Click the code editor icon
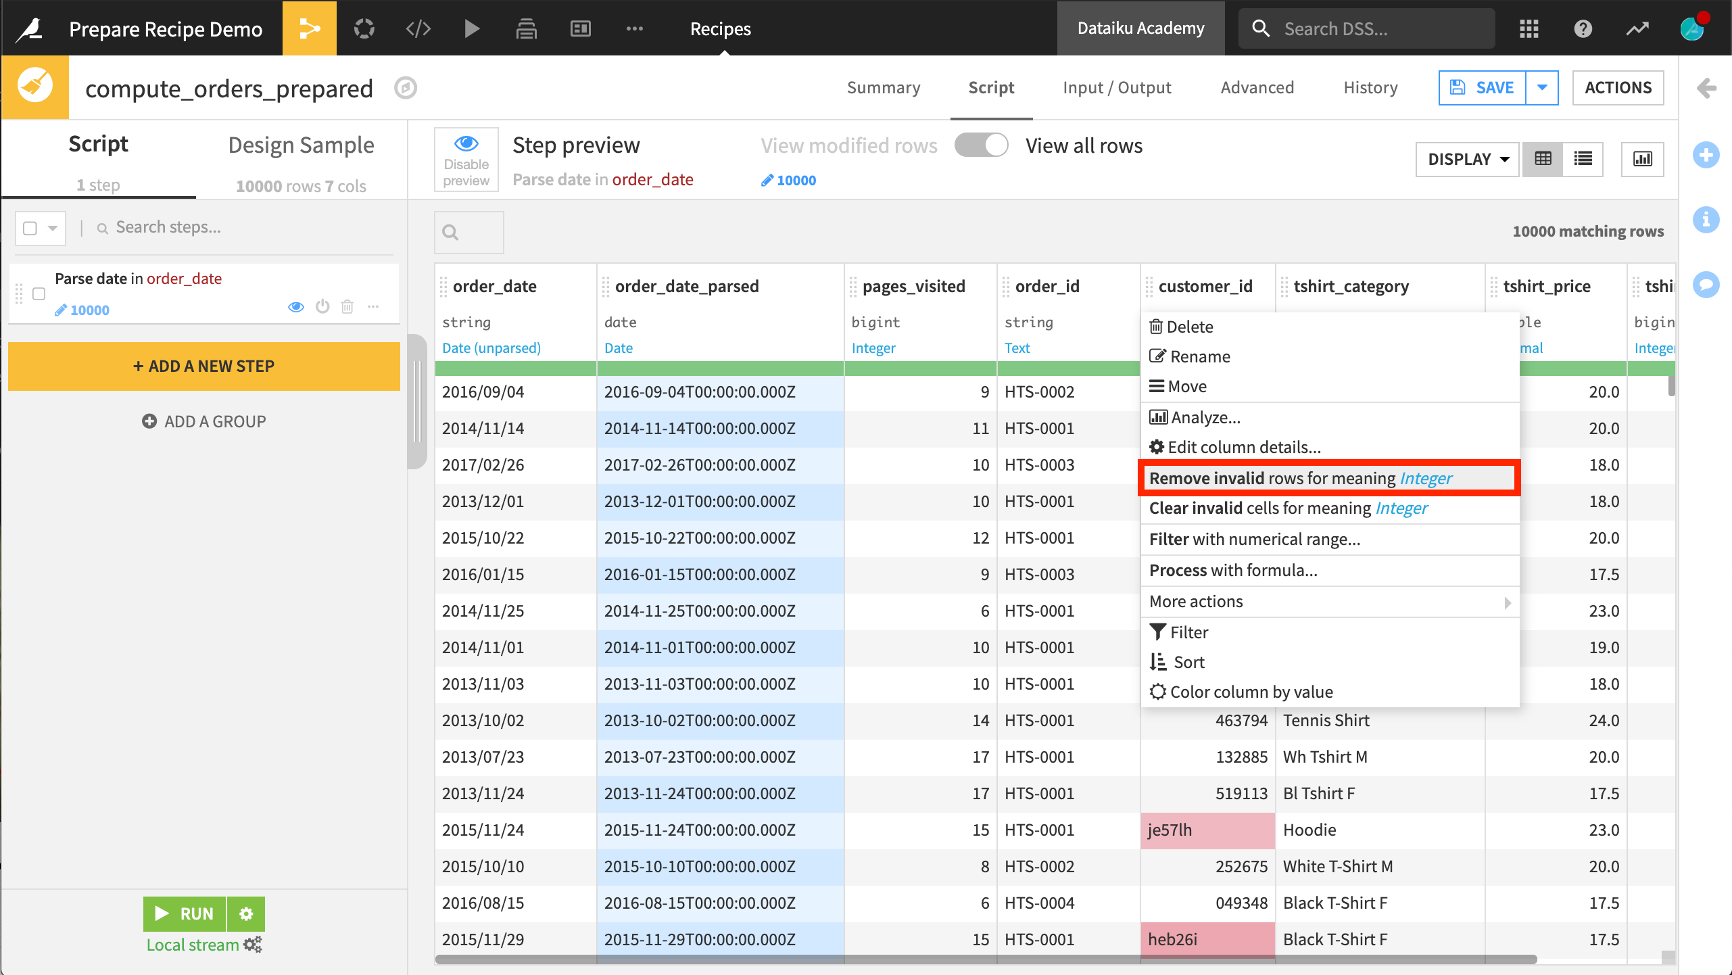1732x975 pixels. tap(418, 27)
